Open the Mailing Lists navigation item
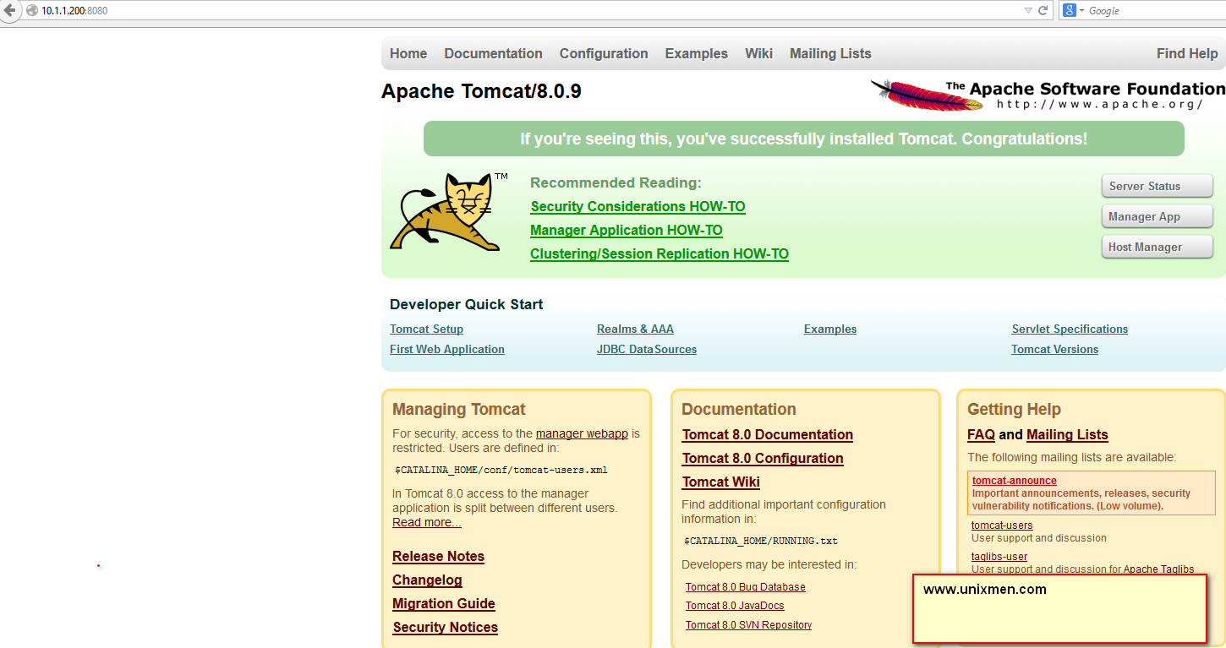The width and height of the screenshot is (1226, 648). (830, 53)
